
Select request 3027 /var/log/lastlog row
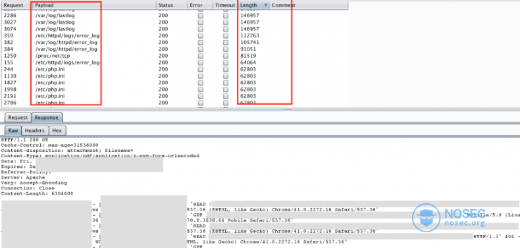[x=175, y=22]
